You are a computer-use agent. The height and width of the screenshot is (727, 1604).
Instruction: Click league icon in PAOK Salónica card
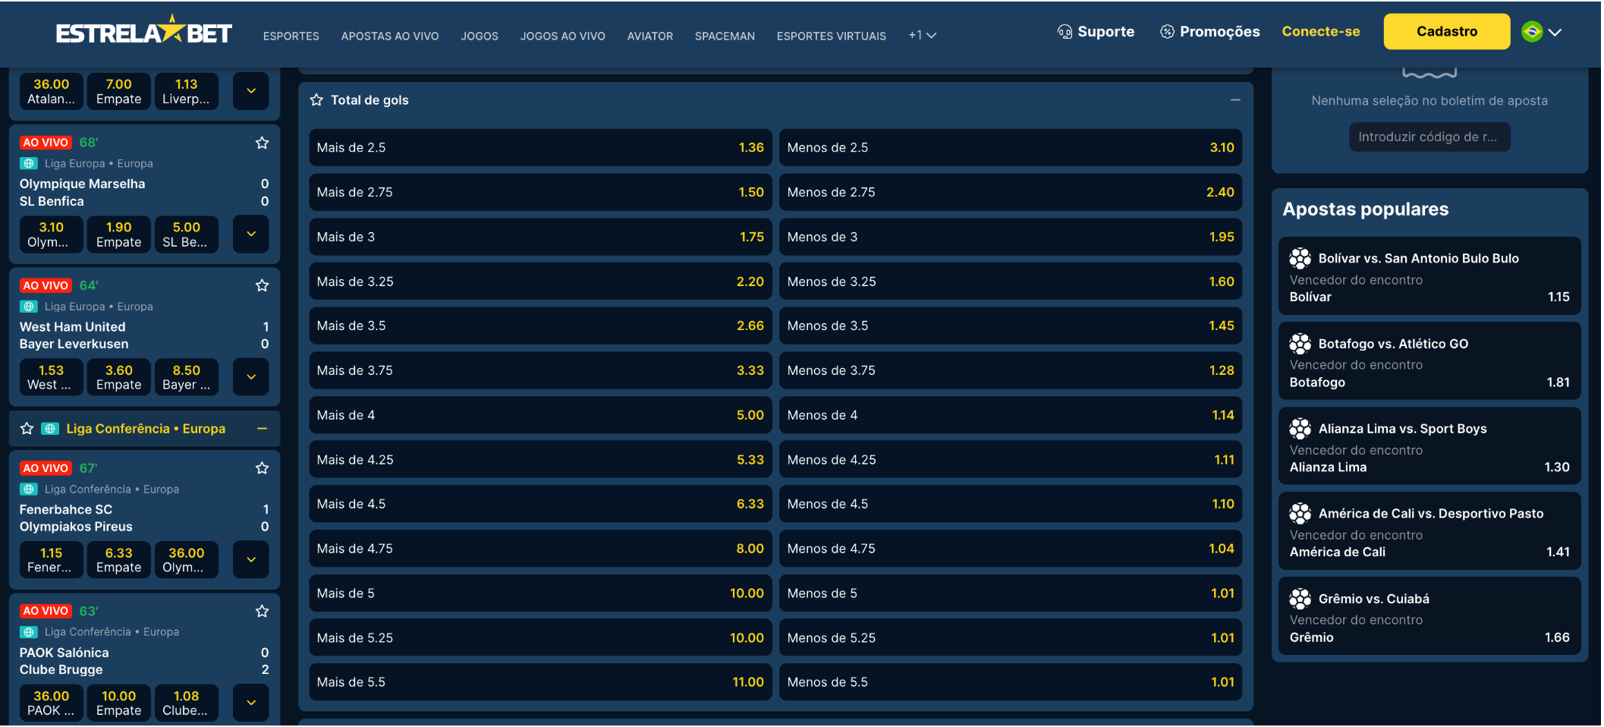(x=29, y=632)
